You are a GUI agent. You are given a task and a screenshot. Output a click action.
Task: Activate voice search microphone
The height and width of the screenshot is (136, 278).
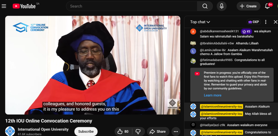pyautogui.click(x=222, y=6)
